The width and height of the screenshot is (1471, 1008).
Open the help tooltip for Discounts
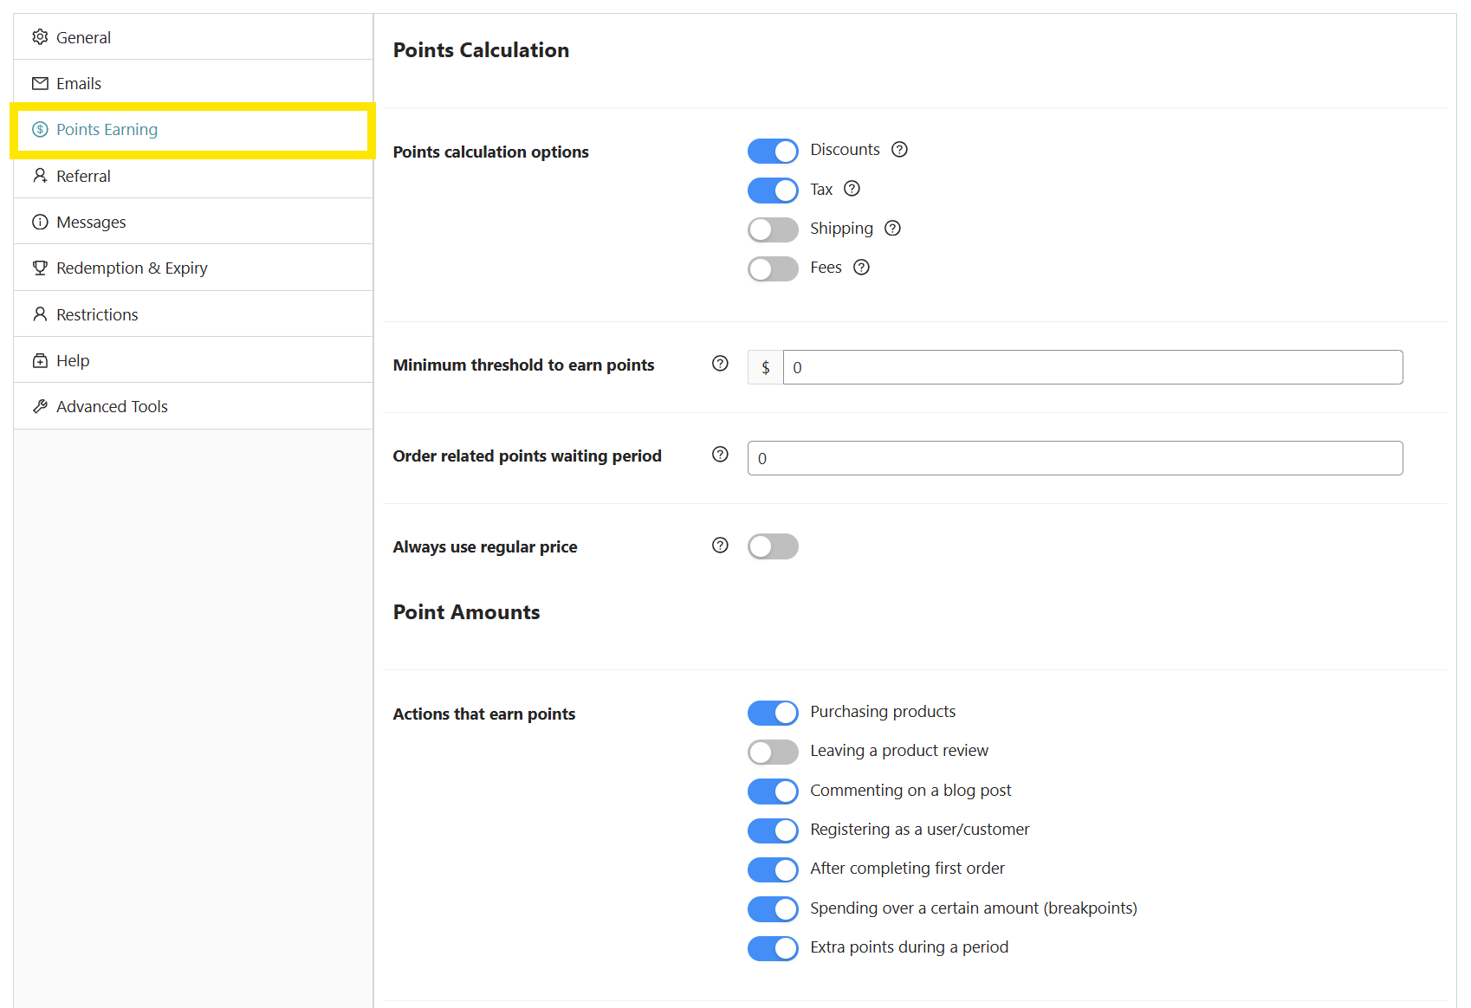[x=900, y=150]
